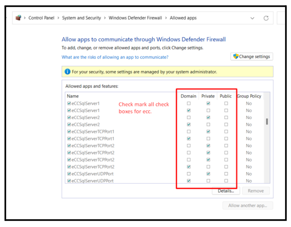Image resolution: width=291 pixels, height=227 pixels.
Task: Click the allowed apps list scrollbar thumb
Action: click(267, 122)
